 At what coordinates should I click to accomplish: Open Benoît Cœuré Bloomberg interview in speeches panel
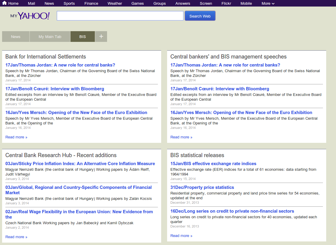click(x=219, y=89)
